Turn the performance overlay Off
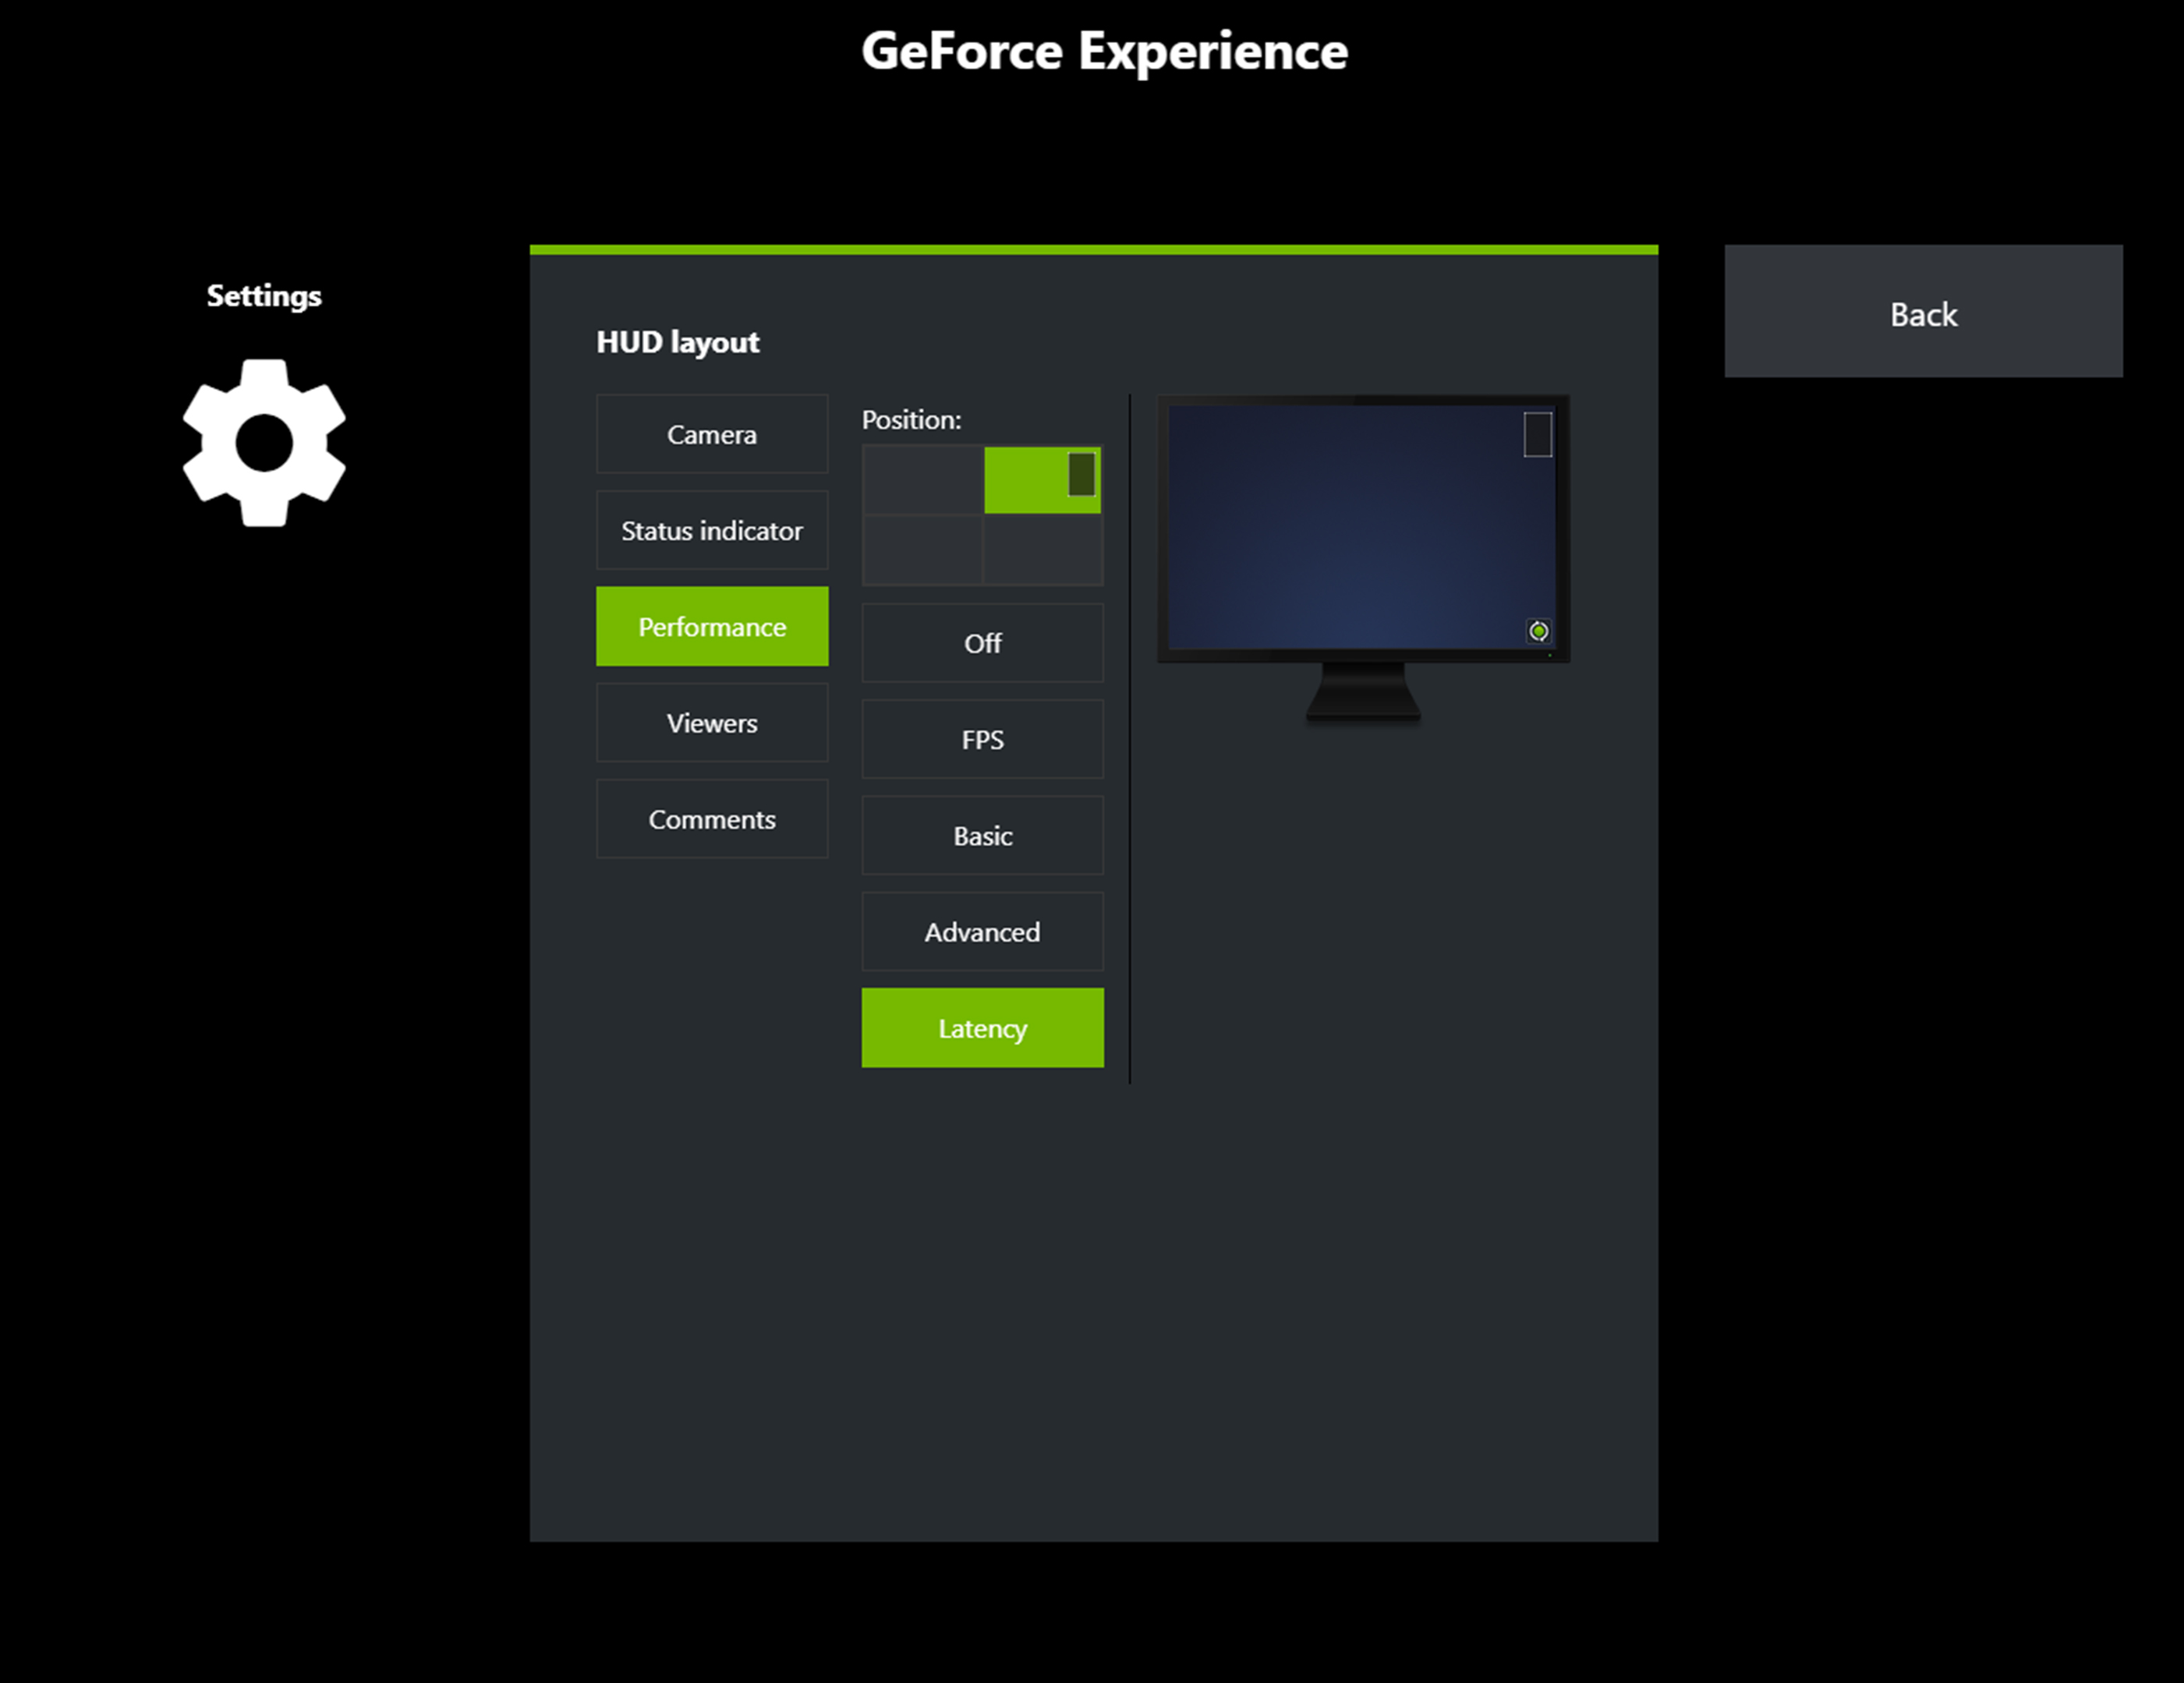 (982, 643)
